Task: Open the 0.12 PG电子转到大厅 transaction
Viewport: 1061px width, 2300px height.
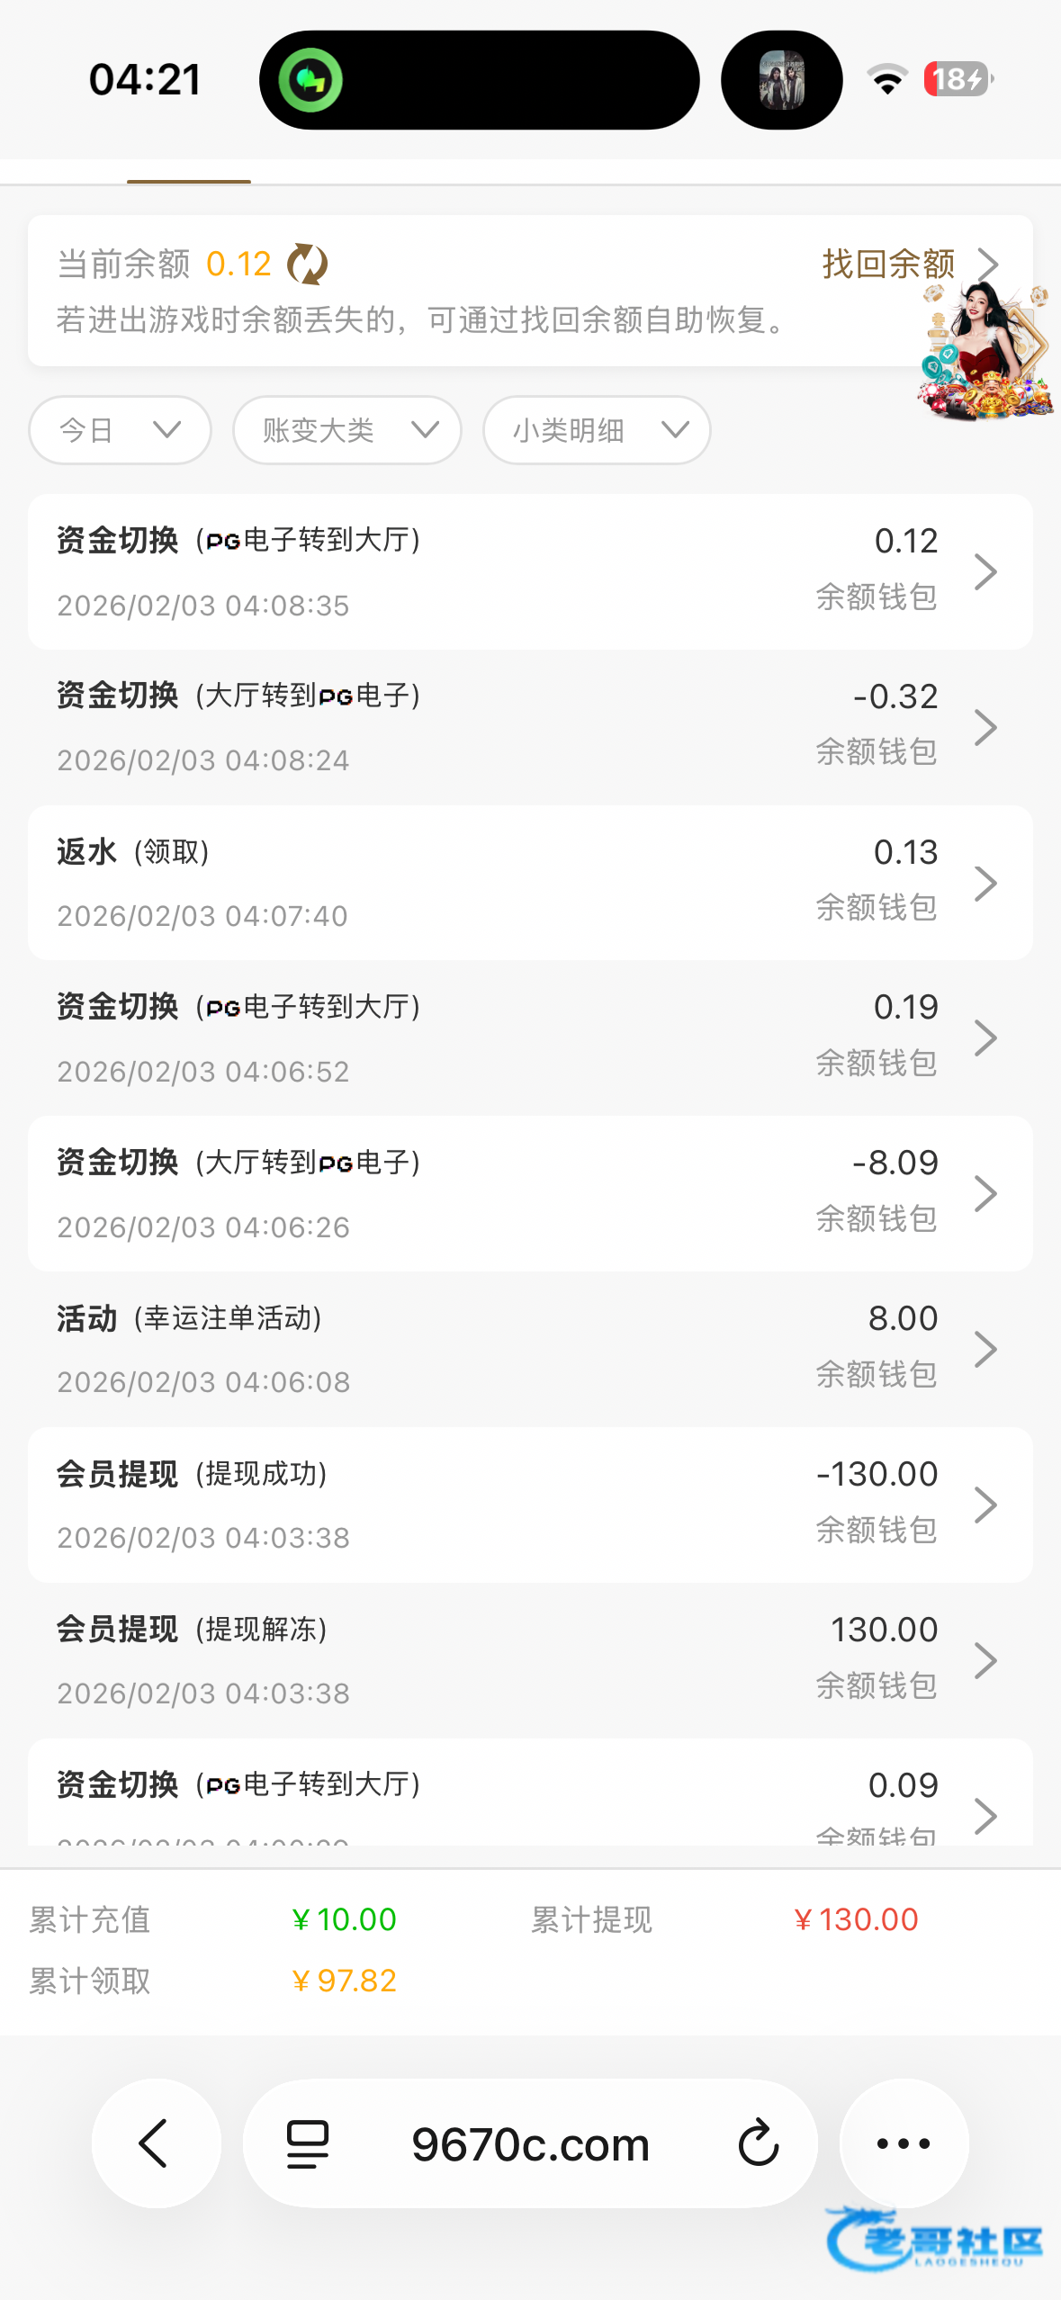Action: tap(529, 571)
